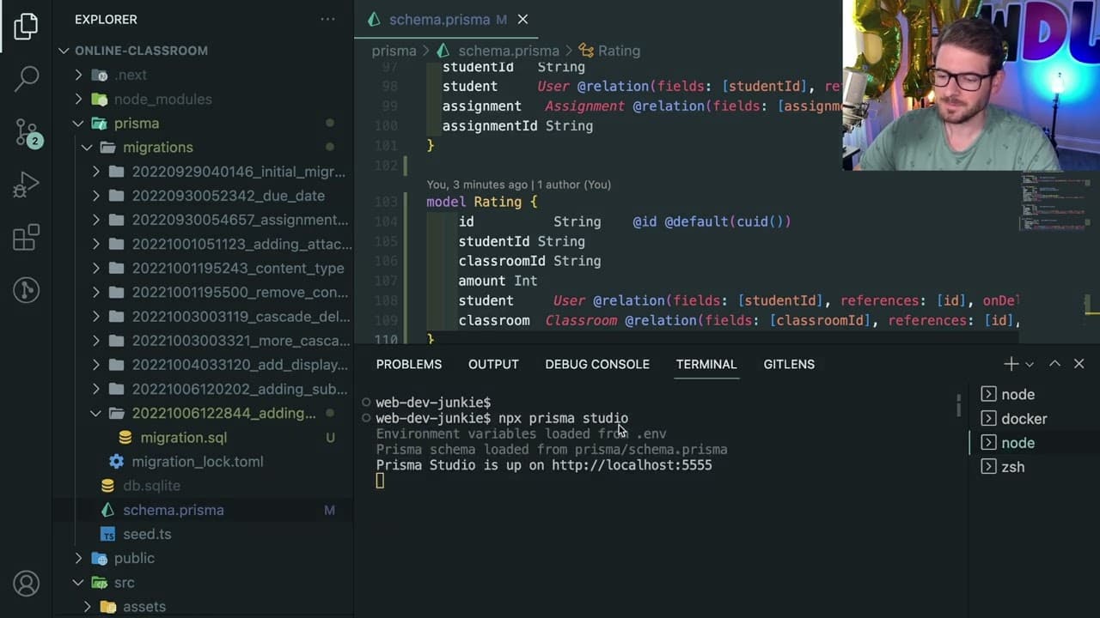1100x618 pixels.
Task: Open the Run and Debug view
Action: pyautogui.click(x=27, y=185)
